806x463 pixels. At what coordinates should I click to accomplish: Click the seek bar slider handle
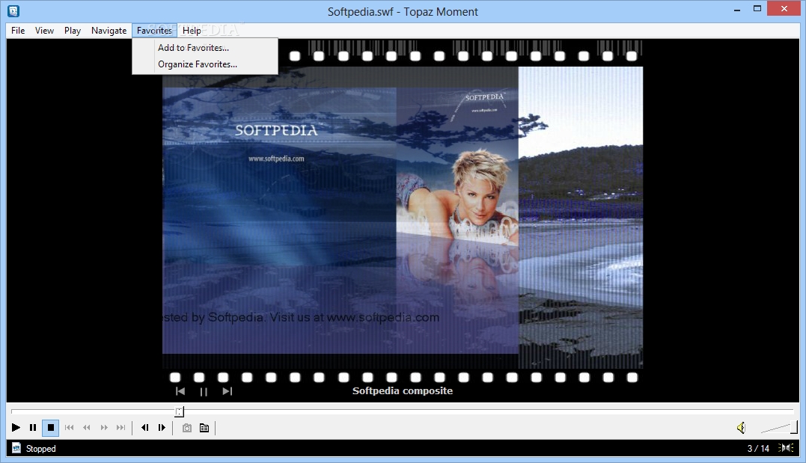click(179, 411)
